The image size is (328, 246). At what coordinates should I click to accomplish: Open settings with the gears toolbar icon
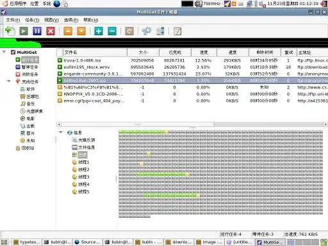[147, 31]
